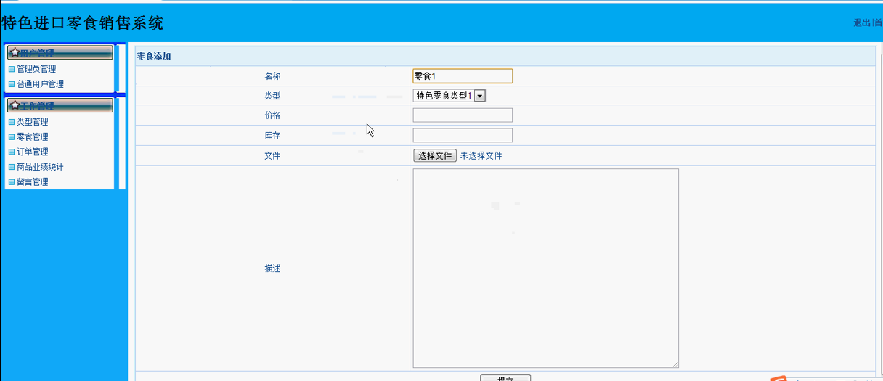Screen dimensions: 883x381
Task: Click the 零食添加 panel title
Action: (x=154, y=56)
